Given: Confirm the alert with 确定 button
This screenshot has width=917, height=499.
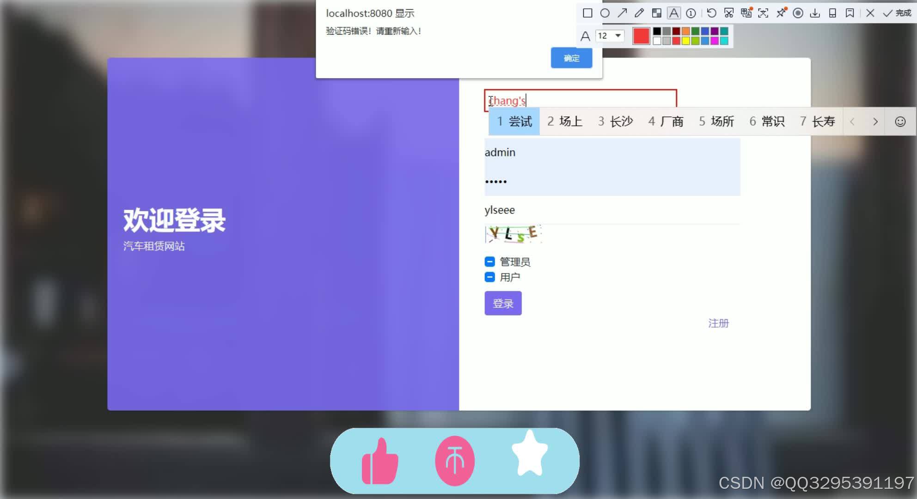Looking at the screenshot, I should point(571,58).
